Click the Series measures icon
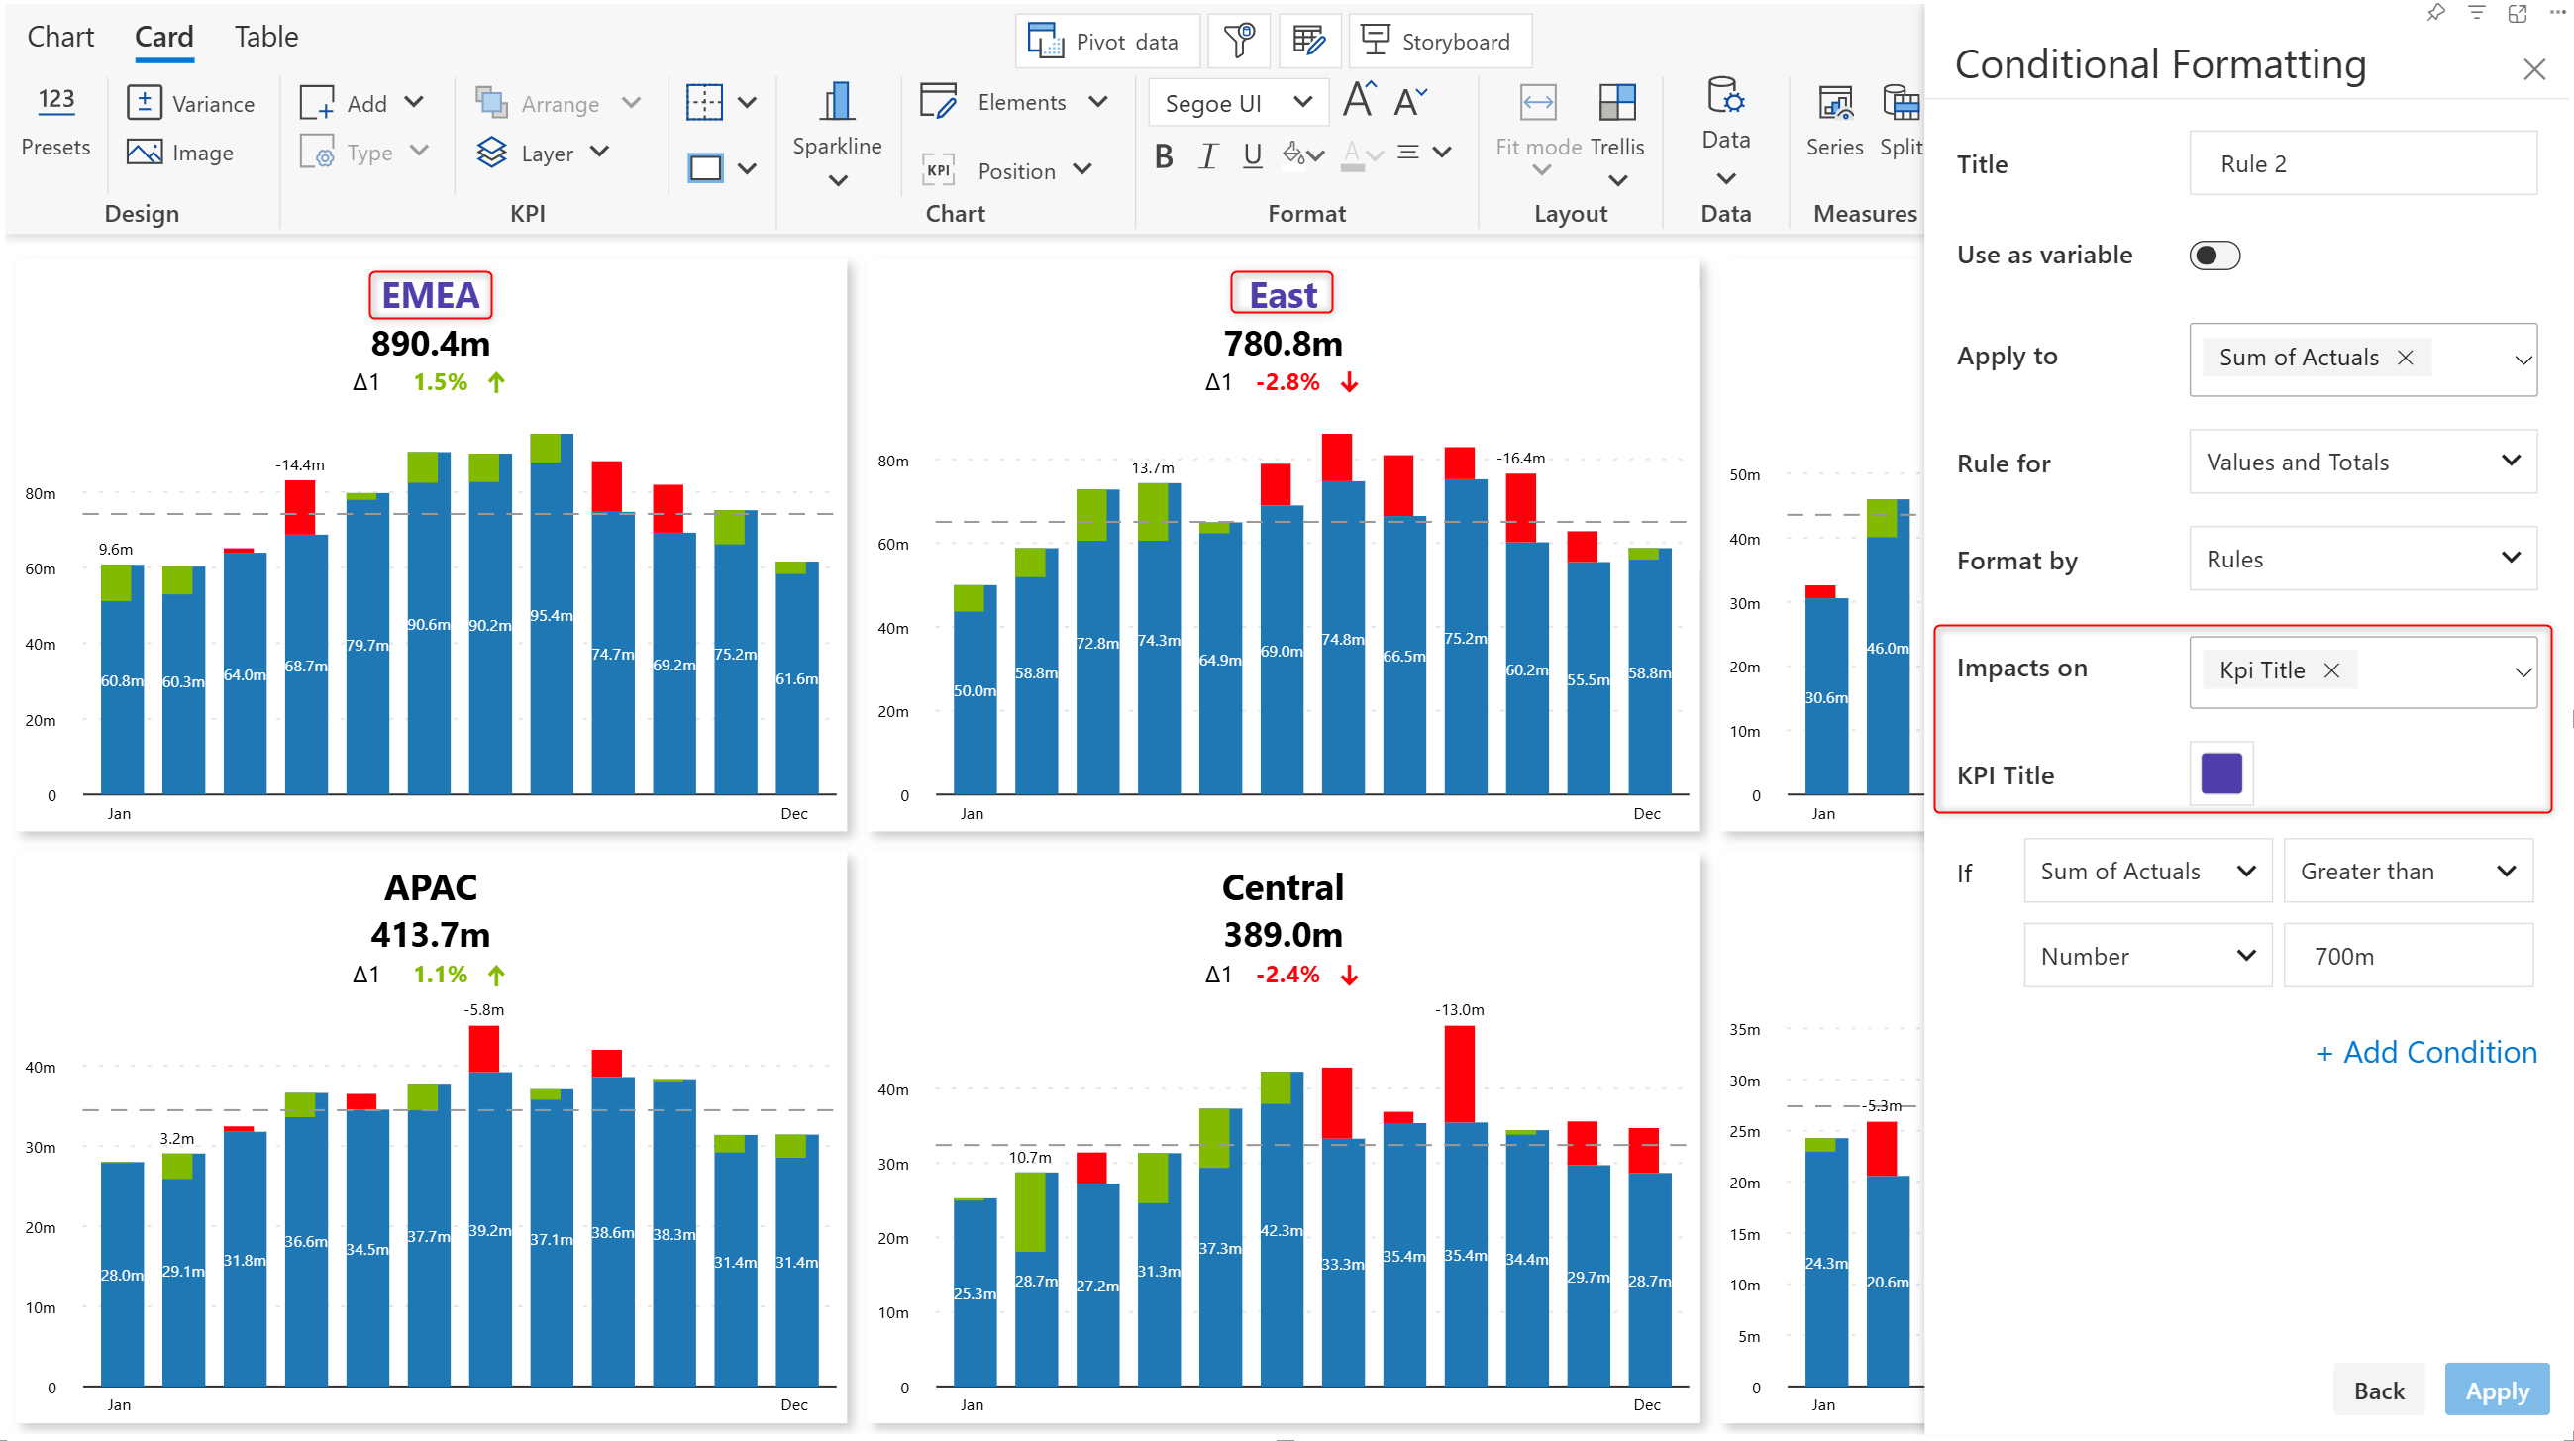The width and height of the screenshot is (2574, 1441). pyautogui.click(x=1833, y=103)
